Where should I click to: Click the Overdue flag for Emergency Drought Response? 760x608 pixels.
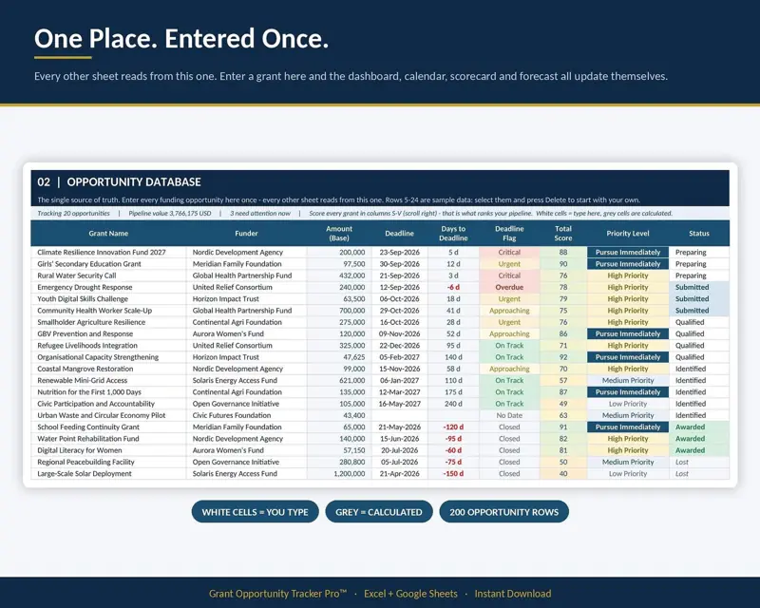click(x=509, y=287)
